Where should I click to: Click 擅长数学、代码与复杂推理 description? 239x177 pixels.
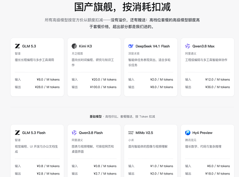(x=203, y=147)
